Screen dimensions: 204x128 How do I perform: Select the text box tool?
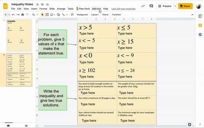[47, 15]
